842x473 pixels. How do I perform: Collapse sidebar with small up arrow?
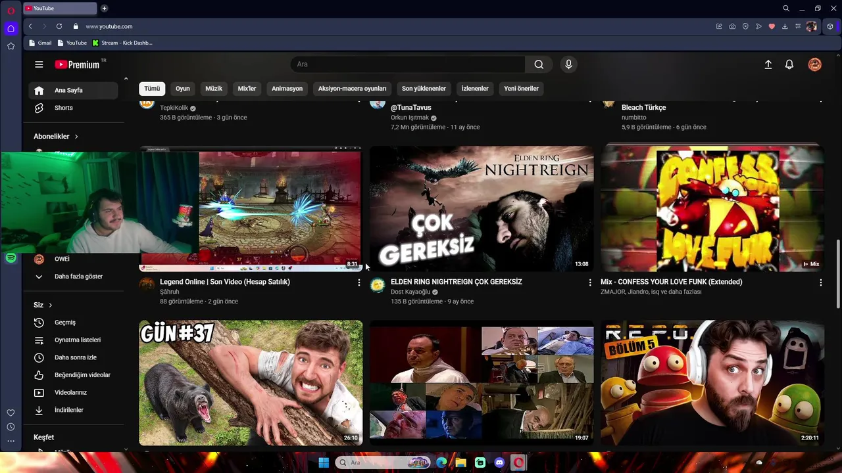point(126,79)
